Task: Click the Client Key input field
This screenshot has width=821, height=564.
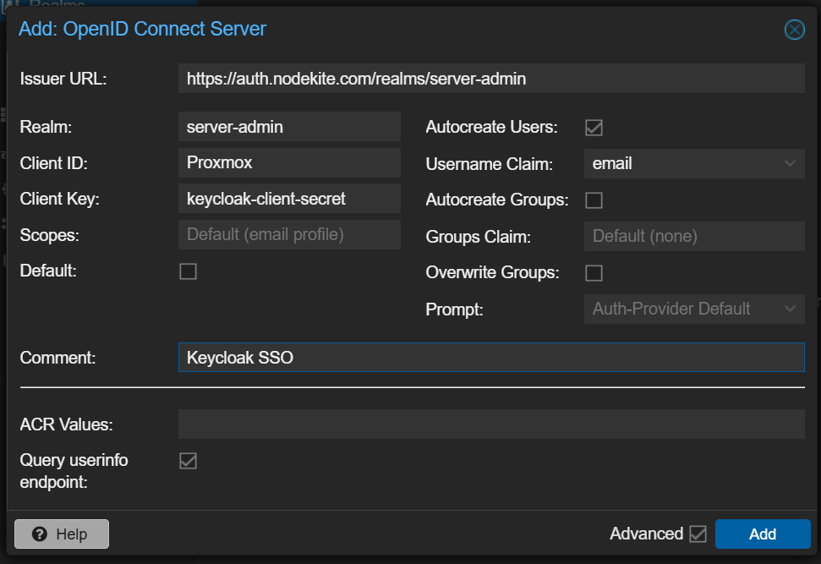Action: point(289,199)
